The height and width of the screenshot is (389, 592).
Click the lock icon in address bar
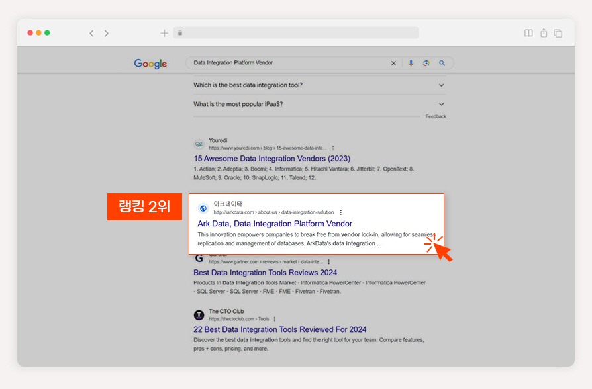(180, 33)
